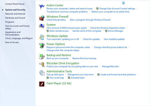Click Check the Windows Experience Index
The image size is (150, 106).
point(107,28)
